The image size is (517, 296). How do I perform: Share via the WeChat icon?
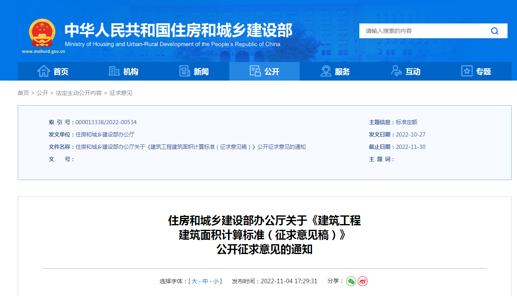point(351,281)
